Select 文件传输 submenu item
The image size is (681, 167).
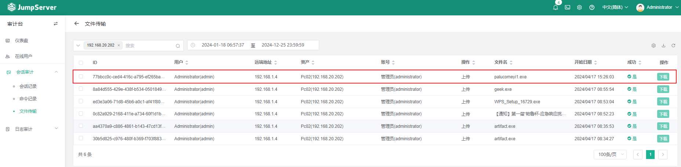[28, 111]
